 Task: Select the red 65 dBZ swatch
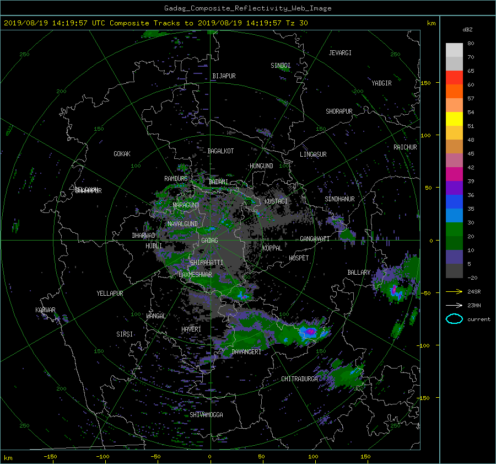[454, 77]
